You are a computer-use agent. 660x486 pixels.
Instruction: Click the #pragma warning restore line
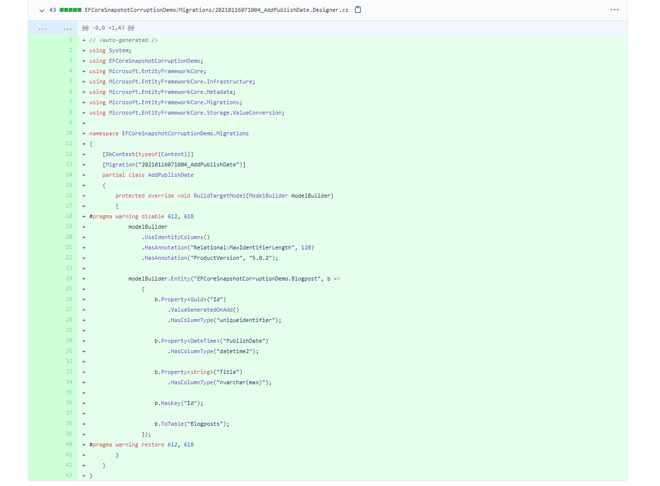point(141,445)
